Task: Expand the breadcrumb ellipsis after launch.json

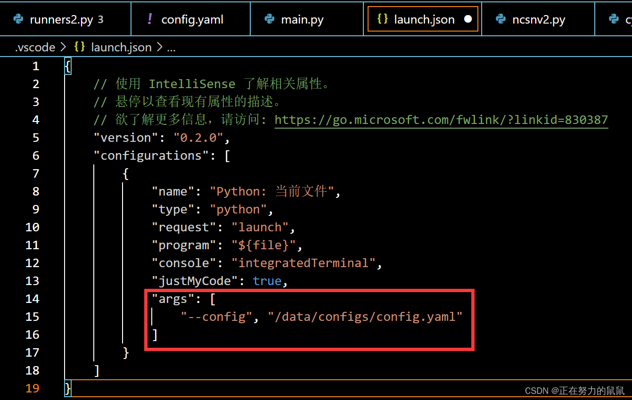Action: point(171,47)
